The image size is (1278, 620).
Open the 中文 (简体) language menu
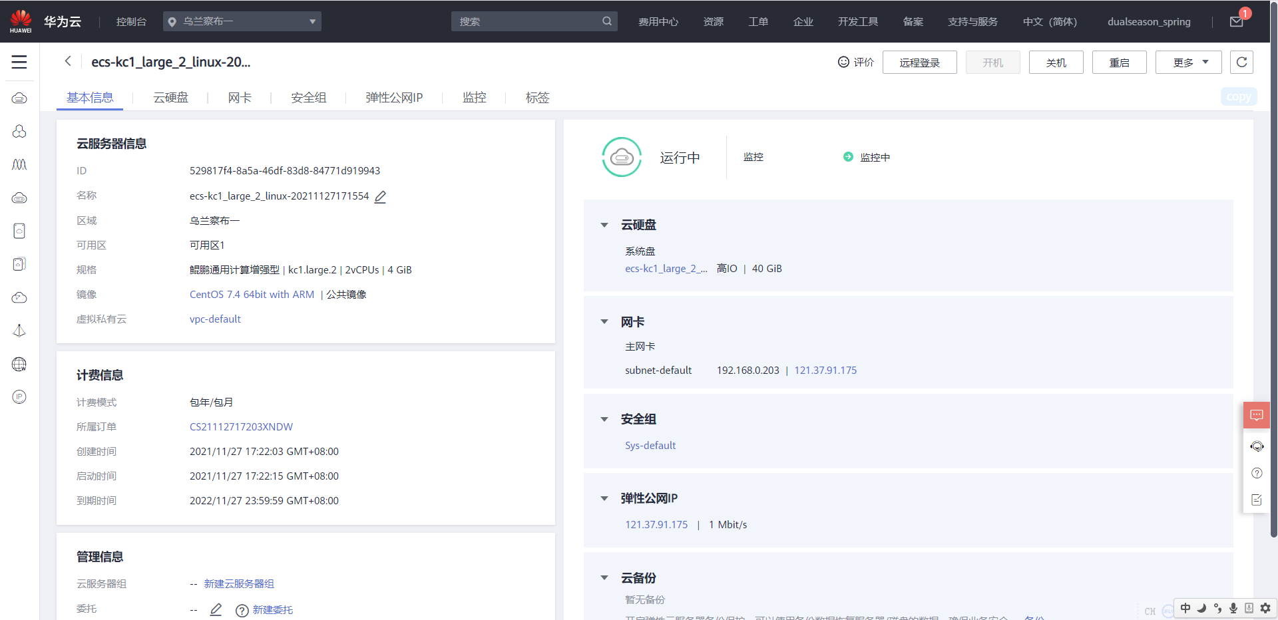coord(1050,21)
